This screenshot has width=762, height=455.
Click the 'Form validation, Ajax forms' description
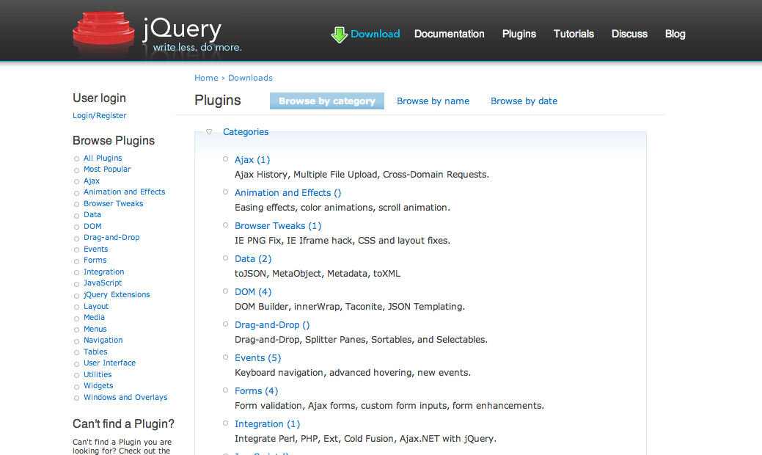[389, 406]
